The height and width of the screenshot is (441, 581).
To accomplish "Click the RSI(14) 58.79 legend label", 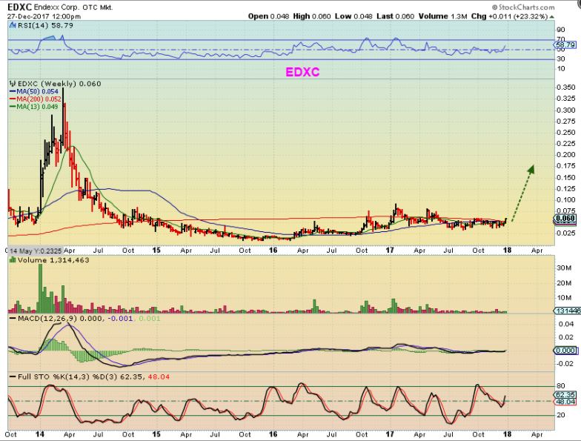I will [45, 25].
